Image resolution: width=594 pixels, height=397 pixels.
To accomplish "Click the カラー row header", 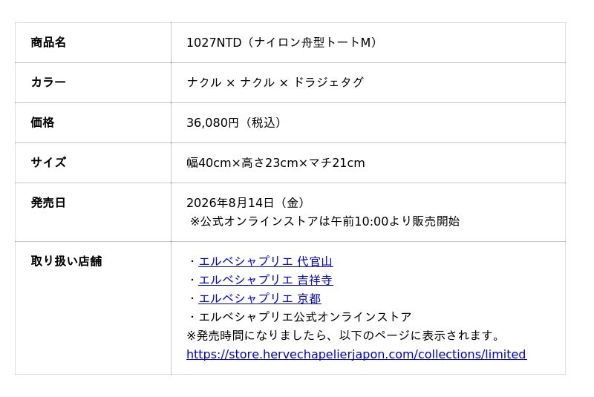I will (48, 82).
